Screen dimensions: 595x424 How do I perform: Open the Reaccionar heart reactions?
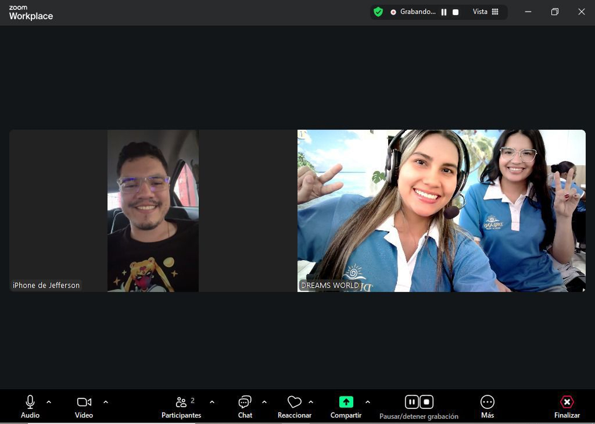click(x=295, y=402)
